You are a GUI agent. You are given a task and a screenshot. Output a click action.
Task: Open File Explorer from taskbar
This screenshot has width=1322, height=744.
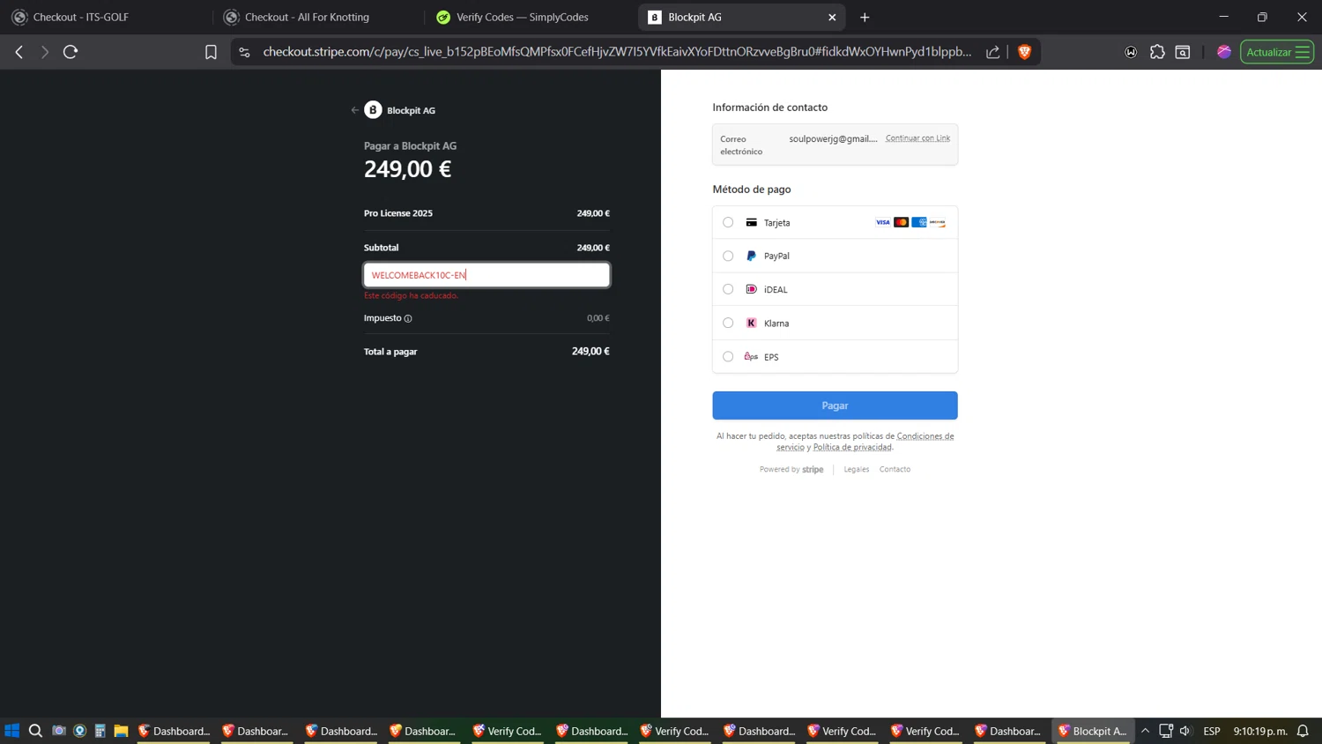click(x=121, y=731)
